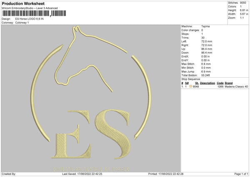This screenshot has width=250, height=177.
Task: Click the design name ES Horse LOGO
Action: click(x=29, y=19)
